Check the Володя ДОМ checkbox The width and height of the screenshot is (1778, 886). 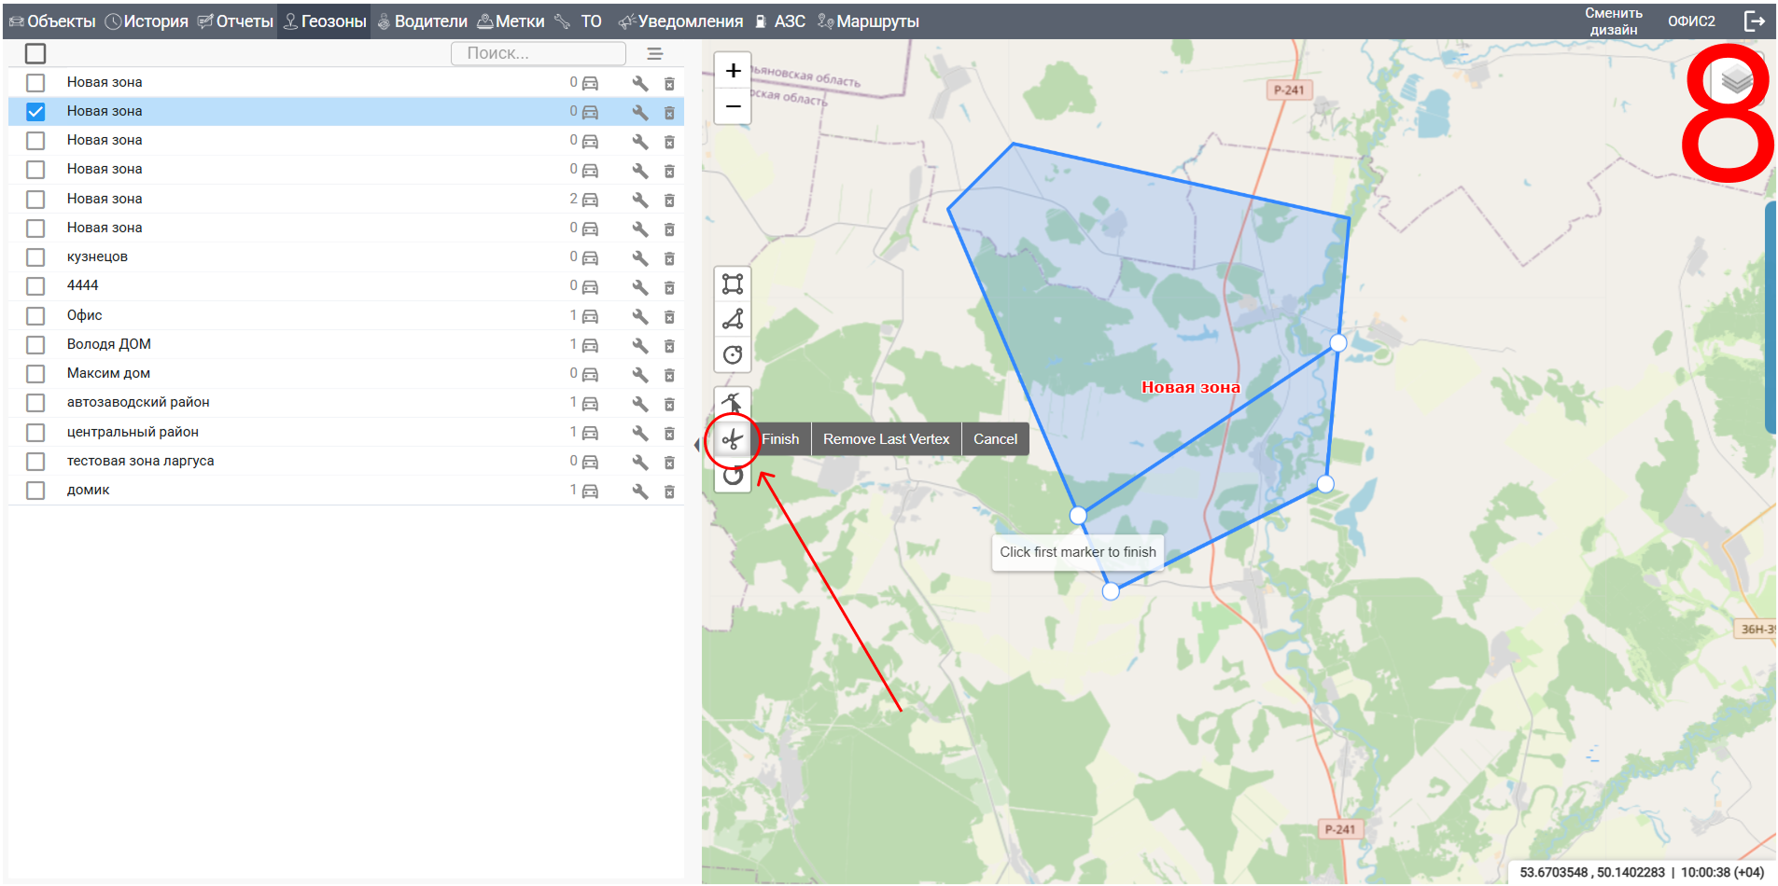tap(35, 345)
